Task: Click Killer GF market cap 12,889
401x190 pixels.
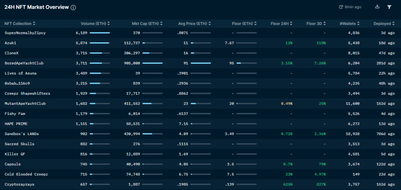Action: [x=133, y=154]
